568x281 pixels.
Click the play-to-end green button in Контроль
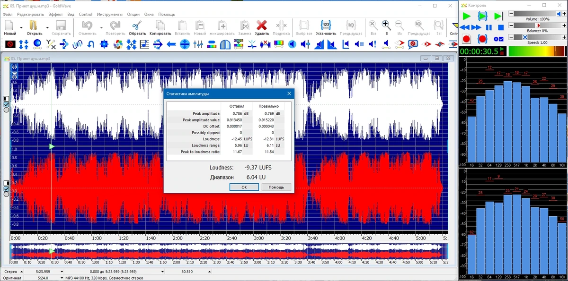pos(498,16)
